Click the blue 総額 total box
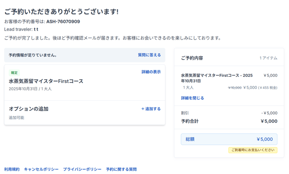This screenshot has width=289, height=174. tap(229, 139)
